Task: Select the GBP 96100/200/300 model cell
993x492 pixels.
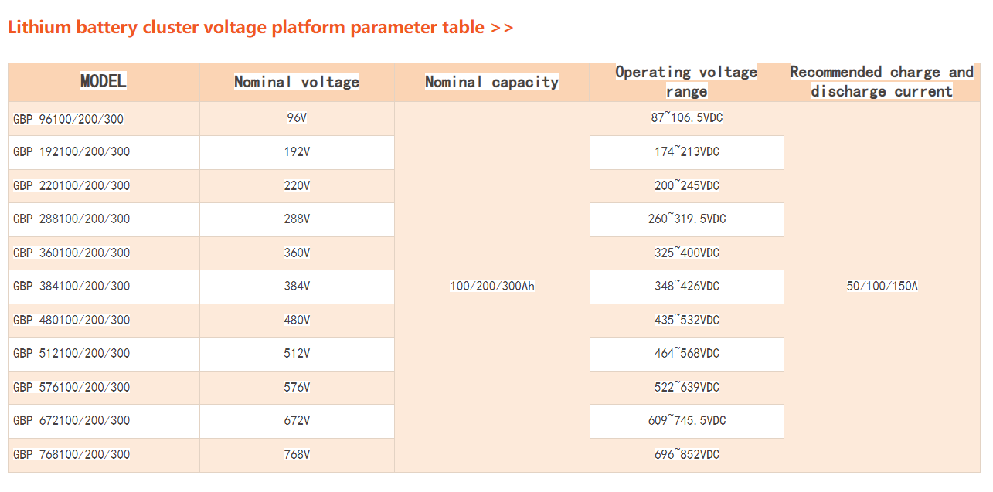Action: (x=68, y=119)
